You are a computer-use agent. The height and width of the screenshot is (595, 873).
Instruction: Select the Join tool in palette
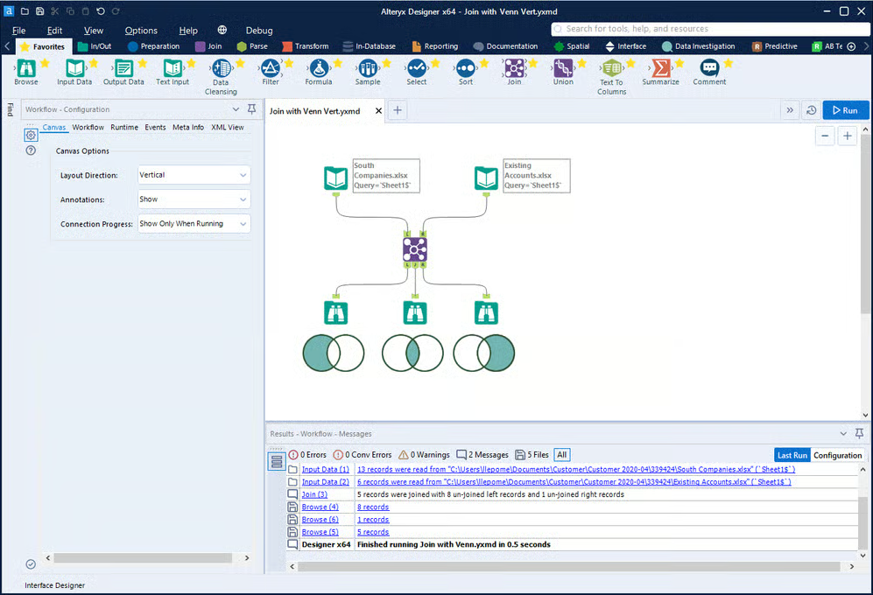[515, 68]
